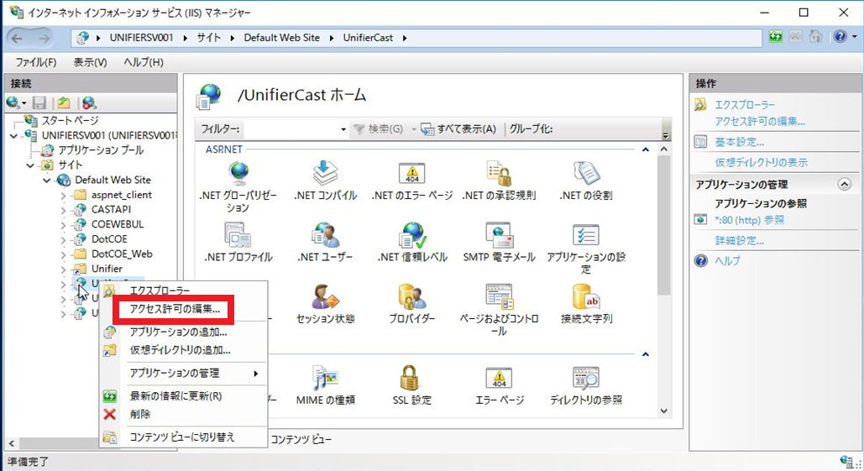The width and height of the screenshot is (864, 471).
Task: Click the Back navigation arrow
Action: point(17,38)
